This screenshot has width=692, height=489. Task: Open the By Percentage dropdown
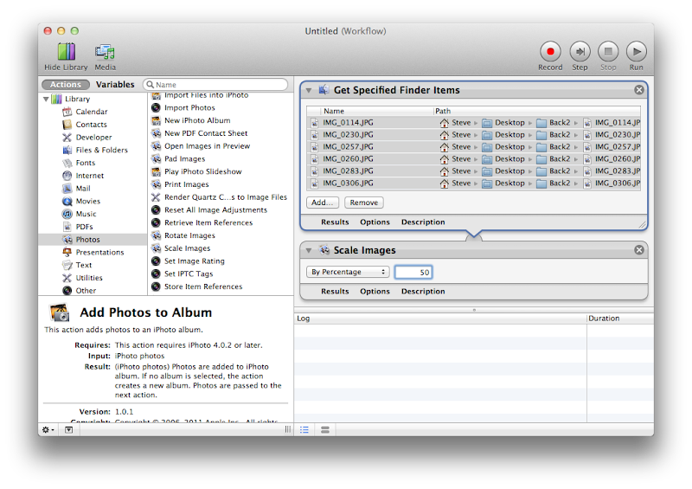(x=349, y=272)
